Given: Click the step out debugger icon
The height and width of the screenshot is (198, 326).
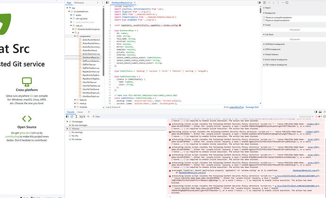Looking at the screenshot, I should 278,3.
